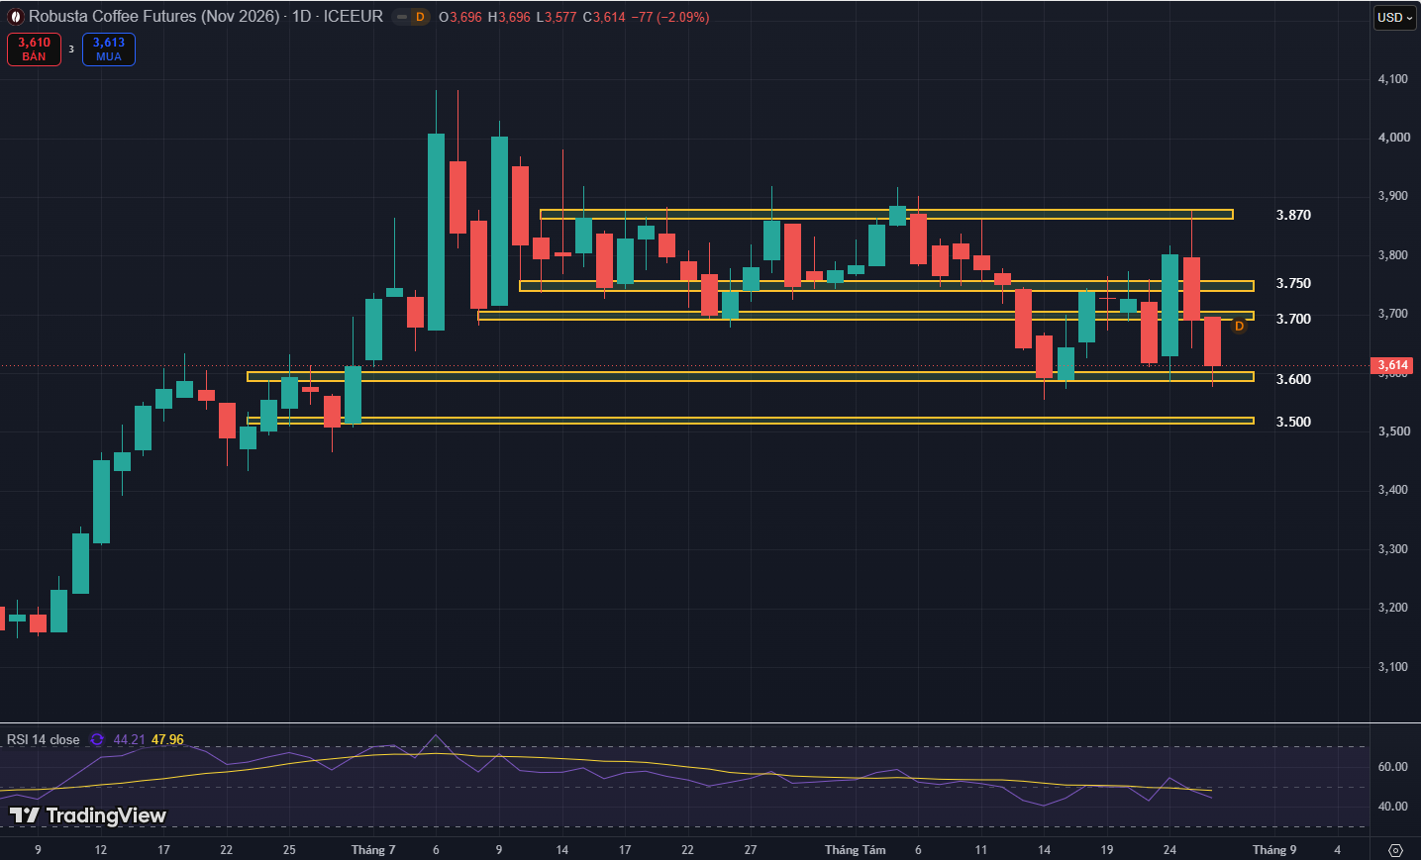Click the RSI 14 close indicator title
Viewport: 1421px width, 860px height.
click(44, 739)
